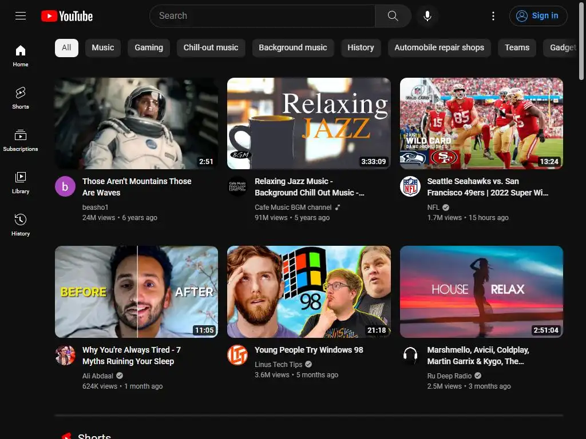Click the verified badge beside Ali Abdaal
Screen dimensions: 586x439
(119, 376)
